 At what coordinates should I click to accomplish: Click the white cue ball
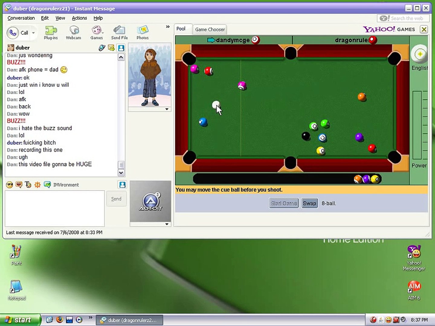point(216,105)
